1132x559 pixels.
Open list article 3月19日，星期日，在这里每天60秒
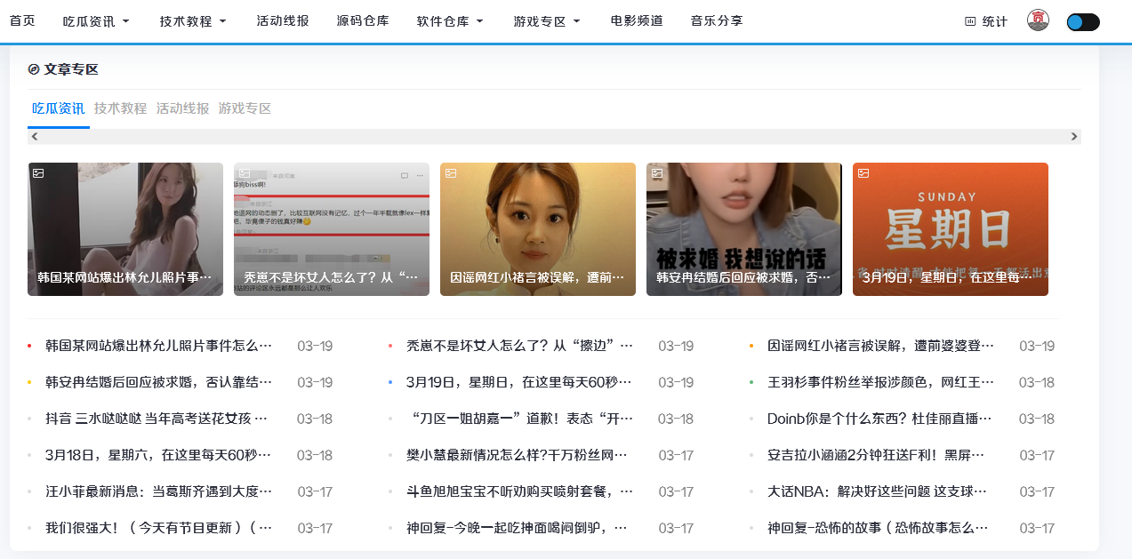519,382
